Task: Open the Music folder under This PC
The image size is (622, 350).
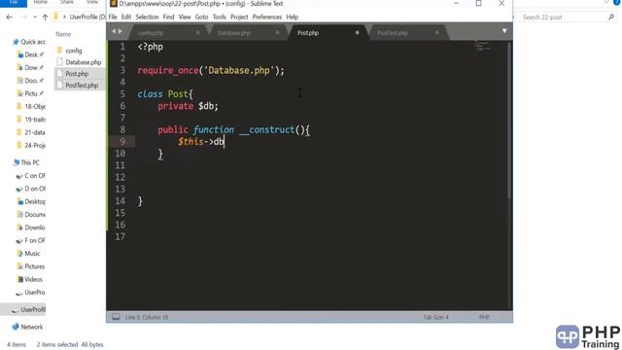Action: click(28, 253)
